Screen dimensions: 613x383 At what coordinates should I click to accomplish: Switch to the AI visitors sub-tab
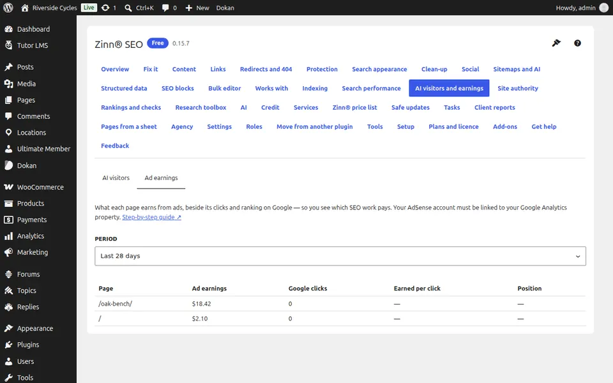tap(116, 178)
